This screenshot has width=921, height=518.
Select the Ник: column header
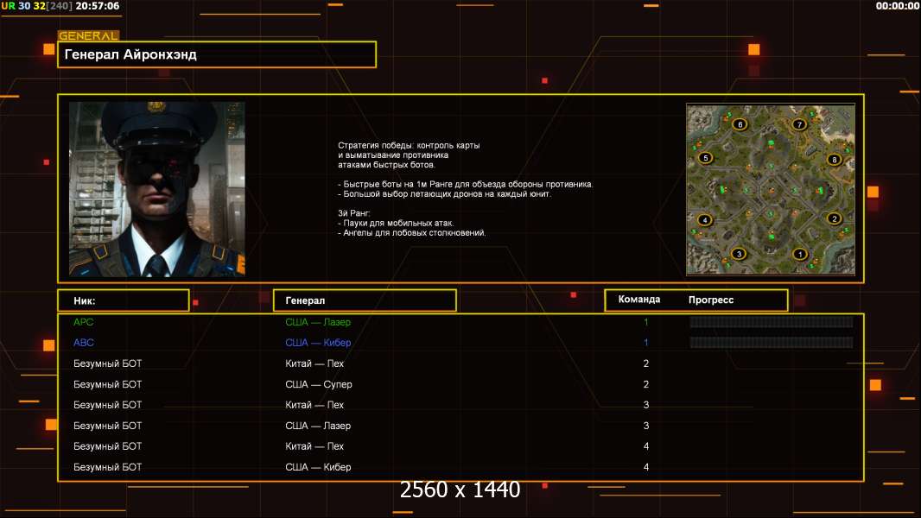[123, 300]
